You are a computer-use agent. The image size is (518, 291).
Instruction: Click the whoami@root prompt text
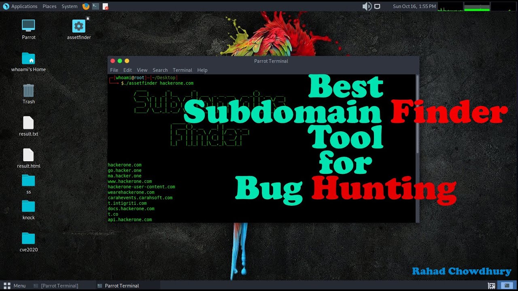pyautogui.click(x=130, y=78)
